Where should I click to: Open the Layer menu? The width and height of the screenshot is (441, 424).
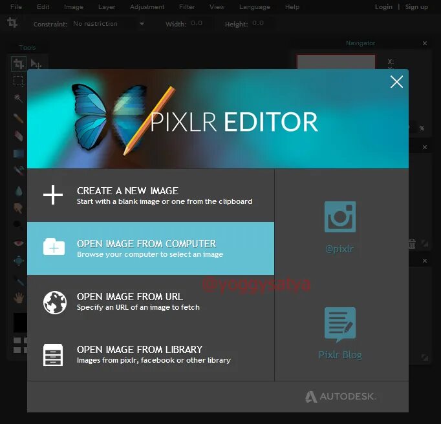point(107,6)
